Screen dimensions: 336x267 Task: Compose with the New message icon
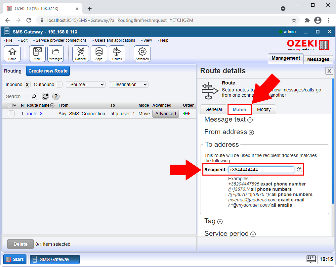tap(37, 54)
